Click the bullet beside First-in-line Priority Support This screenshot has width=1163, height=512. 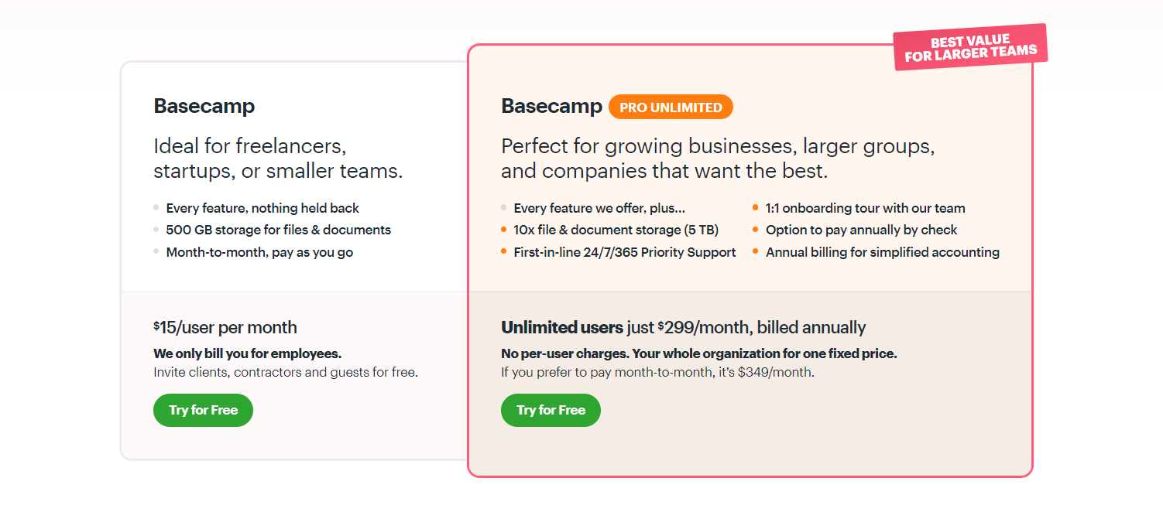point(504,251)
